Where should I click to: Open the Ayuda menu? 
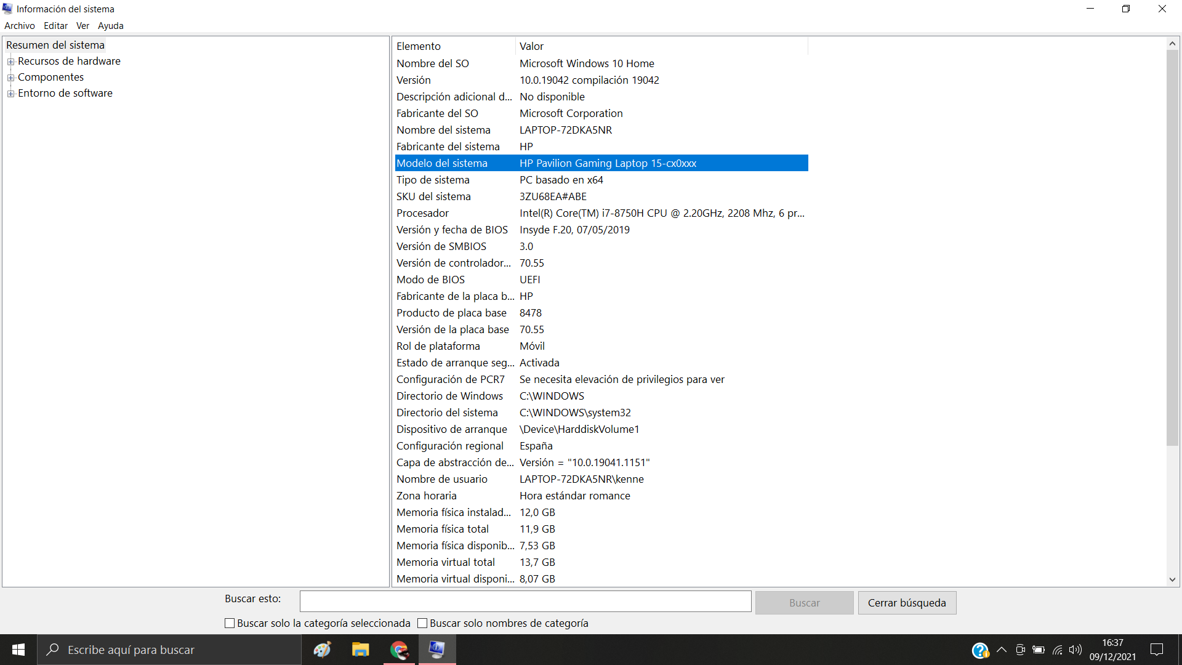110,25
